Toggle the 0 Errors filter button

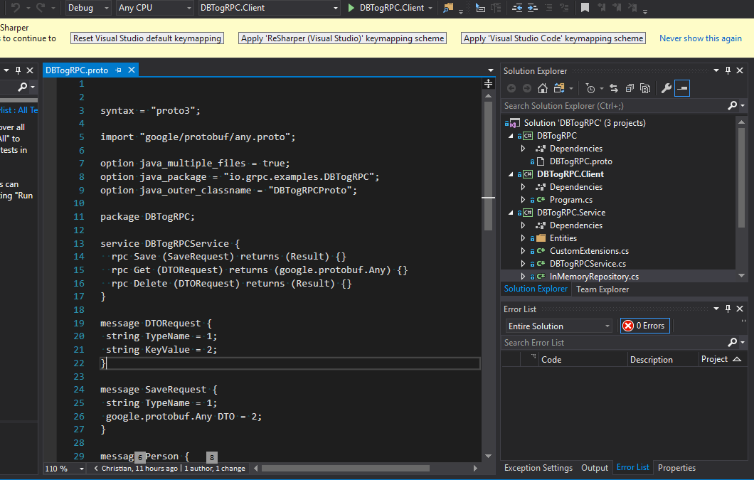pyautogui.click(x=644, y=326)
